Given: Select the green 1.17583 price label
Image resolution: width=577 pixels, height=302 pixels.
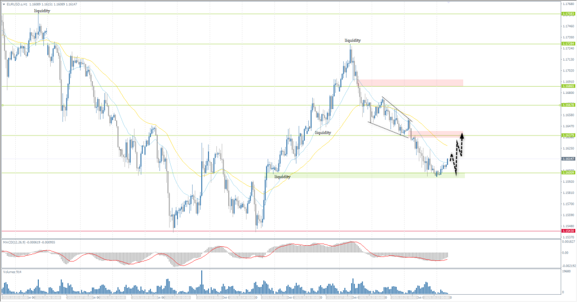Looking at the screenshot, I should (x=567, y=14).
